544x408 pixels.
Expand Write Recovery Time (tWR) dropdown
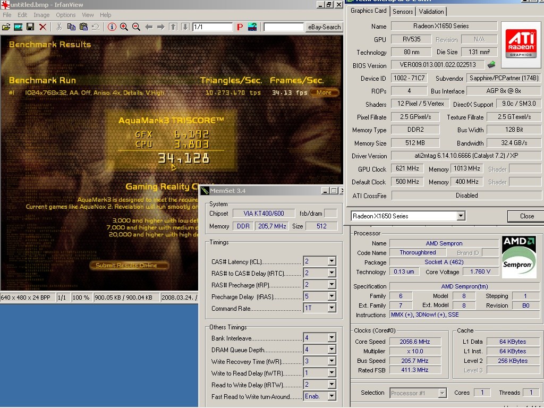click(331, 361)
